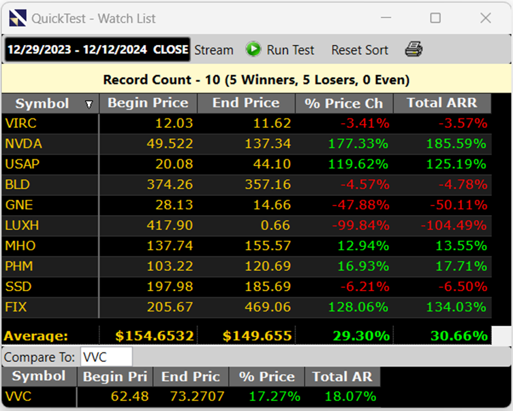Open the 12/29/2023 - 12/12/2024 date range selector

click(x=97, y=50)
